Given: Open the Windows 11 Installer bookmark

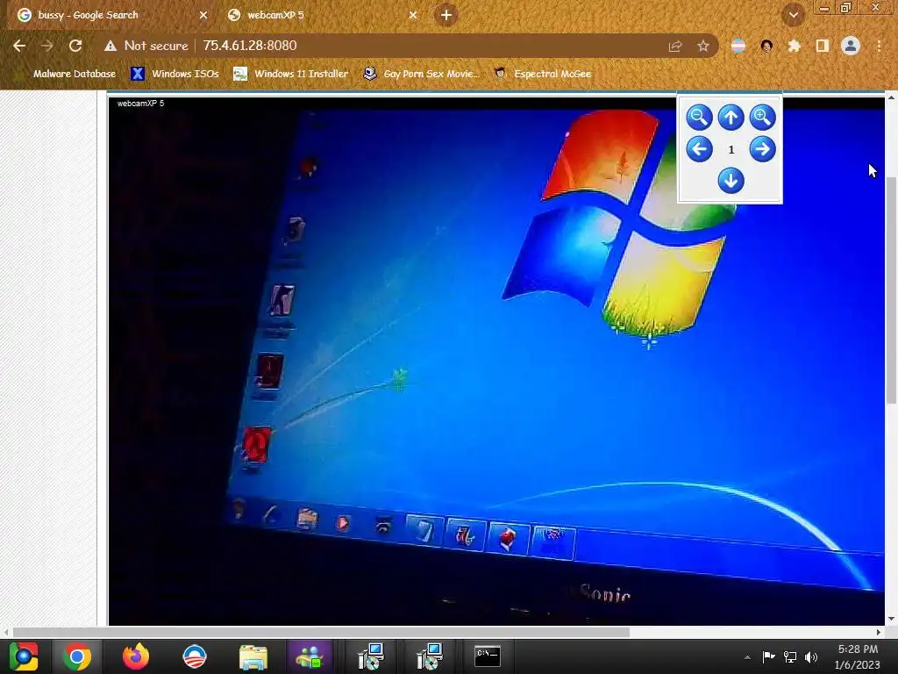Looking at the screenshot, I should pyautogui.click(x=290, y=74).
